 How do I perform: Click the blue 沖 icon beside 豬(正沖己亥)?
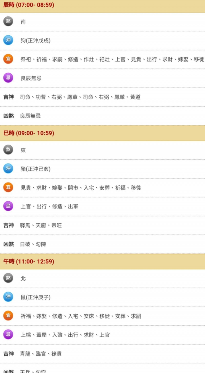coord(8,169)
